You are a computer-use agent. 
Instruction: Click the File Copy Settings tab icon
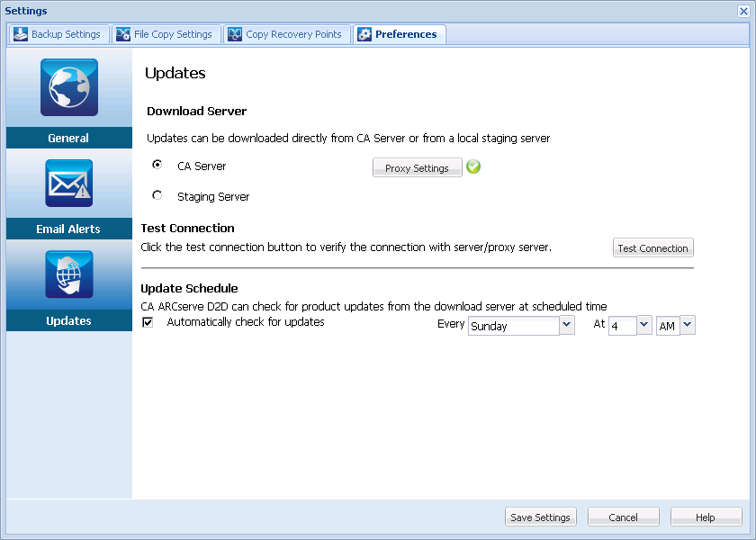click(121, 33)
